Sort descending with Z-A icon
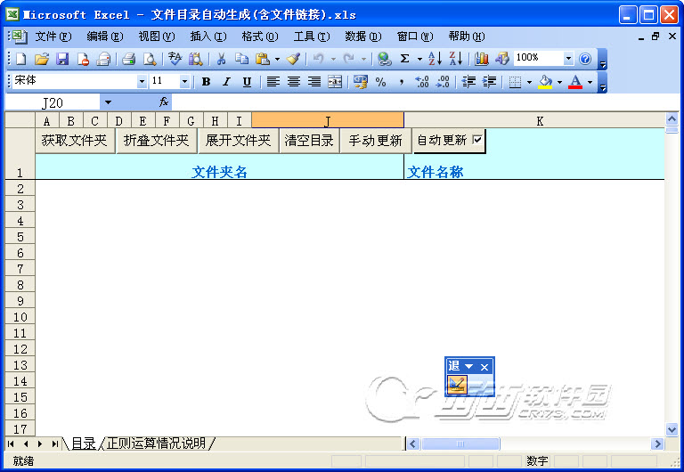Screen dimensions: 684x472 coord(455,59)
